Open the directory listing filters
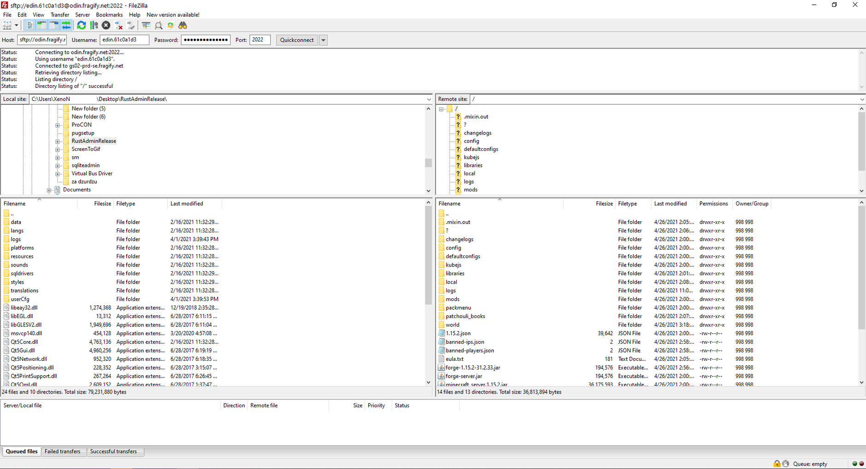 tap(146, 25)
